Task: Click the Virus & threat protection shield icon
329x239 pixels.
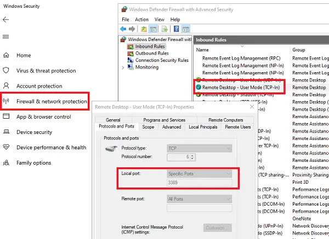Action: pos(6,71)
